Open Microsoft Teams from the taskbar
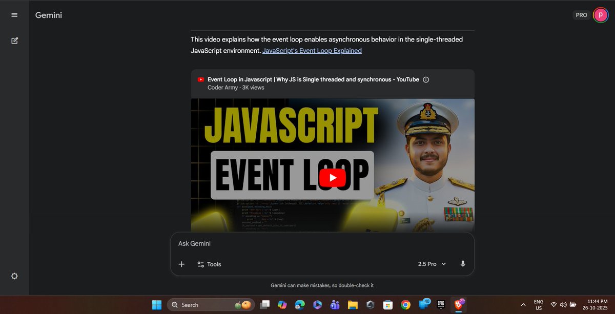615x314 pixels. coord(335,305)
